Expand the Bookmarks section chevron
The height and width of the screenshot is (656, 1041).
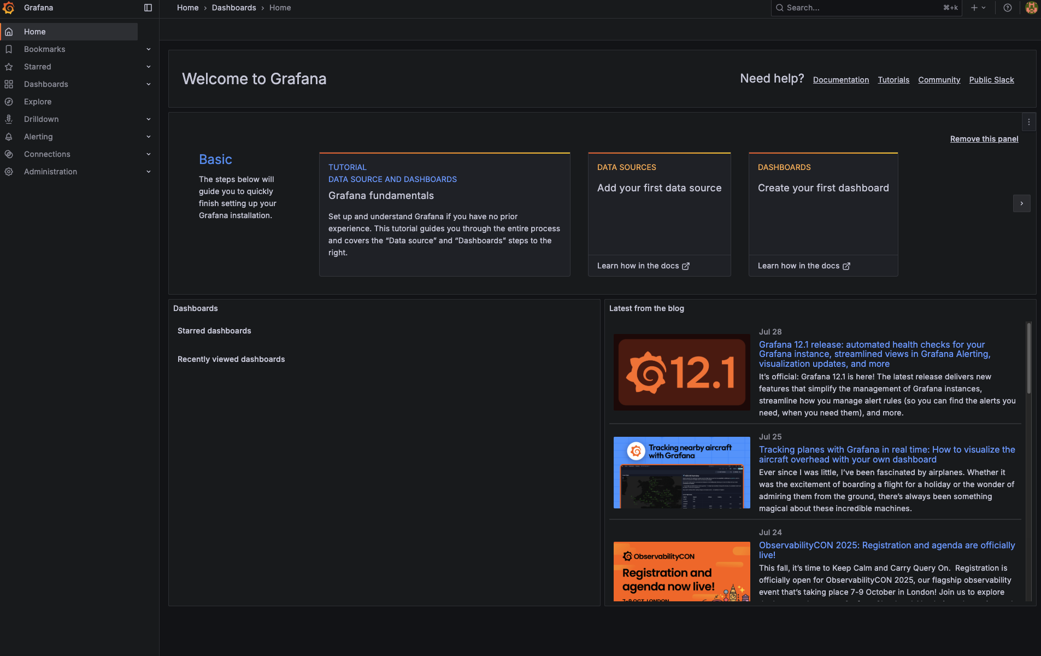(149, 49)
